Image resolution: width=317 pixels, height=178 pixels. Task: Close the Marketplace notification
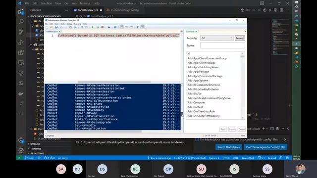click(285, 139)
